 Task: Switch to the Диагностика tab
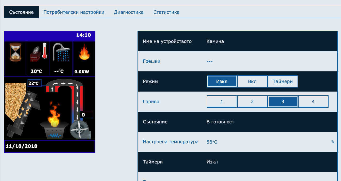click(x=129, y=12)
